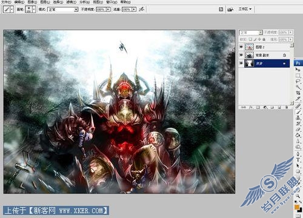The image size is (303, 218).
Task: Select the Paint Bucket tool
Action: (298, 135)
